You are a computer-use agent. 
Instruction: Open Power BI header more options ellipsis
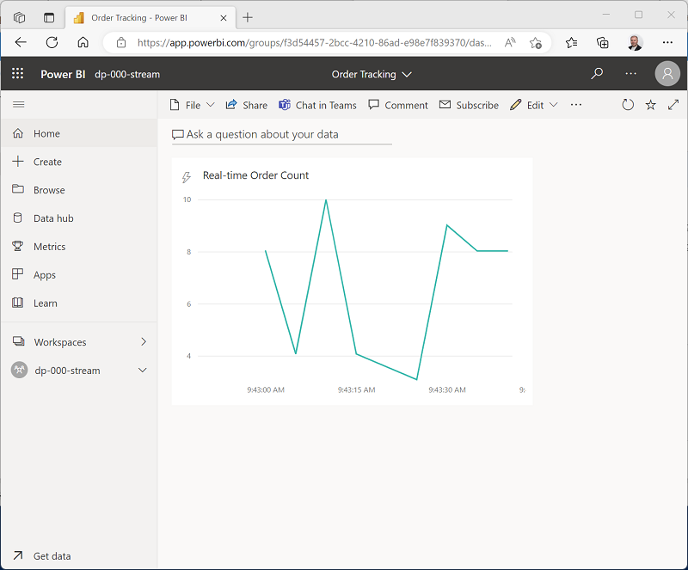pos(631,73)
